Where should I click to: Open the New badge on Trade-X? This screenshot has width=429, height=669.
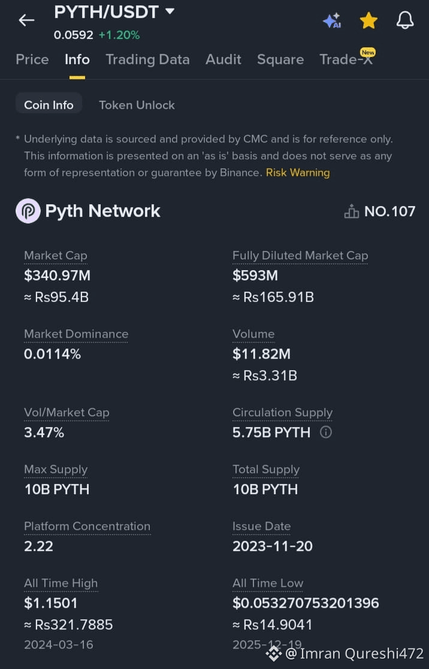point(367,52)
